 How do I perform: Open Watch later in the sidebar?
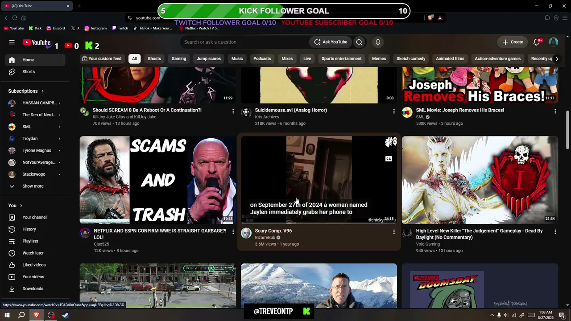pos(35,253)
